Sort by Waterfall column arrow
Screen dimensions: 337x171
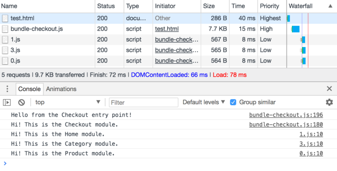click(x=330, y=6)
